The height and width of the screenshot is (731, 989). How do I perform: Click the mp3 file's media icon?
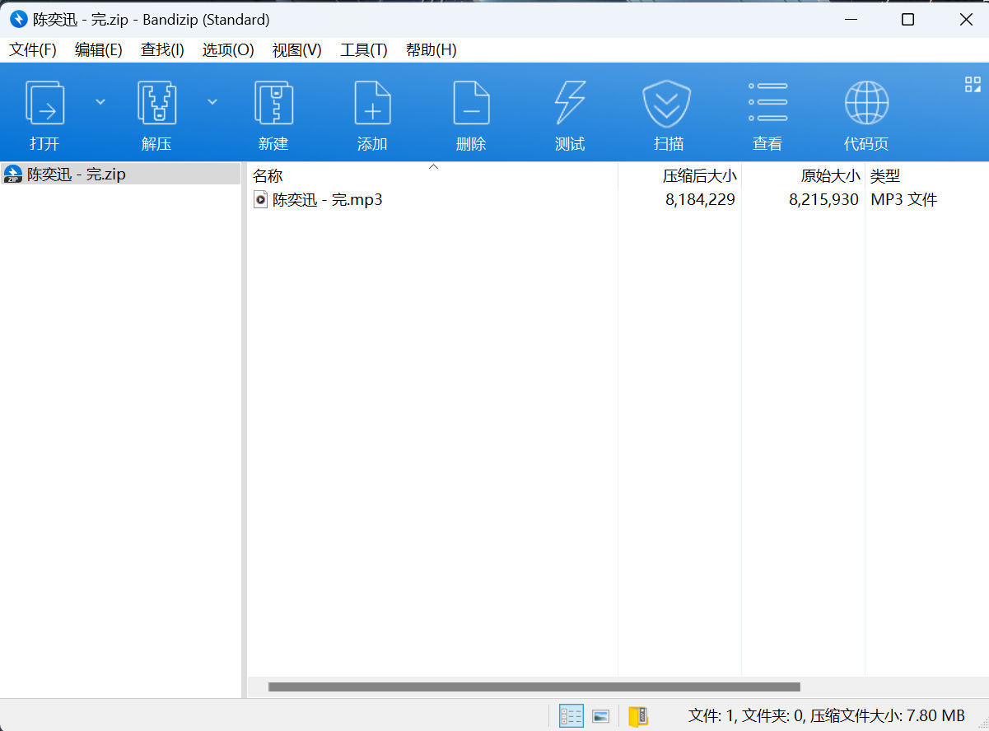click(260, 199)
